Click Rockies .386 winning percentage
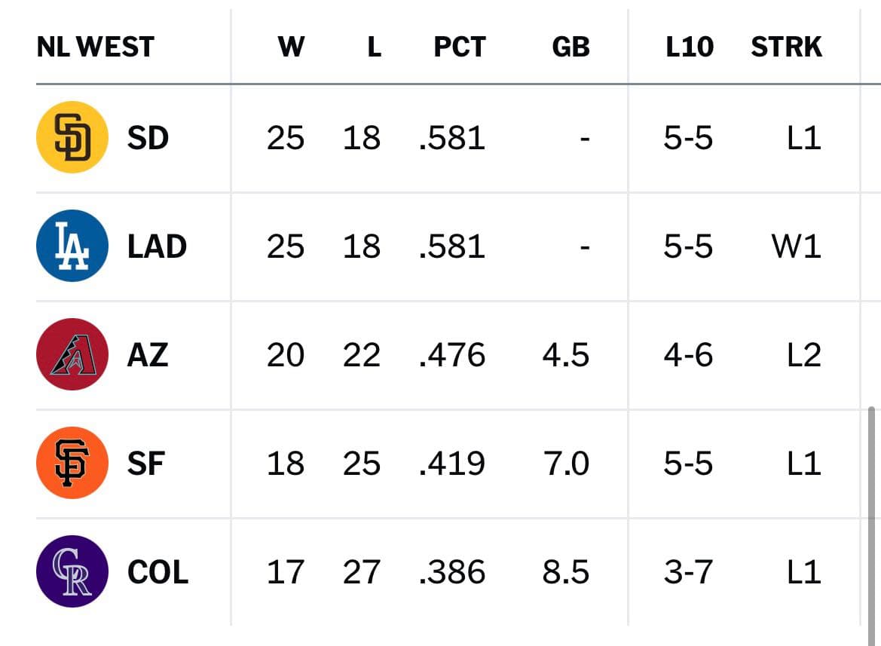The height and width of the screenshot is (646, 881). (452, 572)
